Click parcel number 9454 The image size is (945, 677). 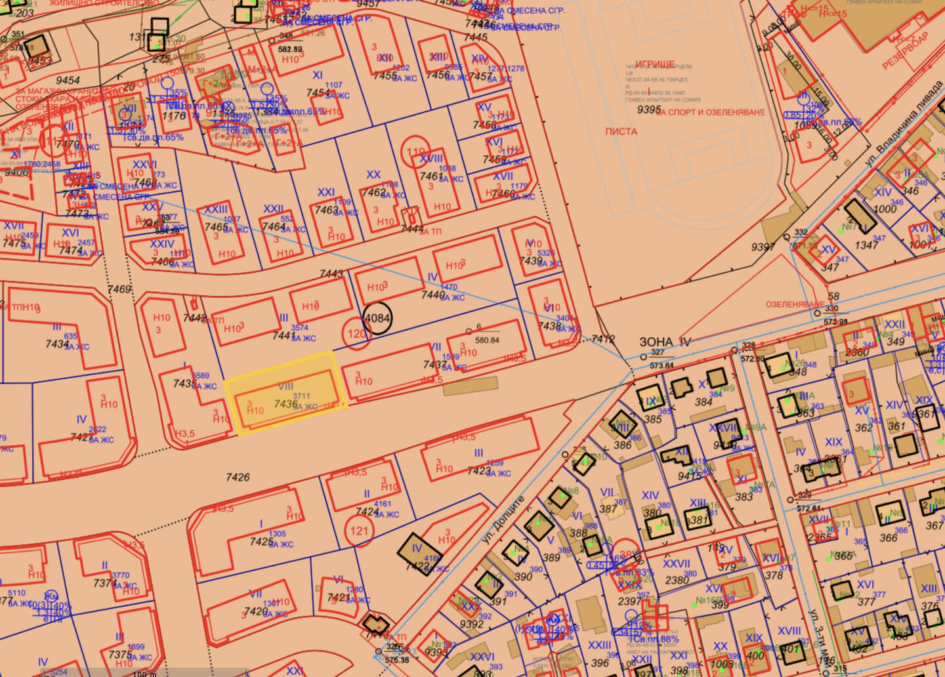(x=68, y=80)
